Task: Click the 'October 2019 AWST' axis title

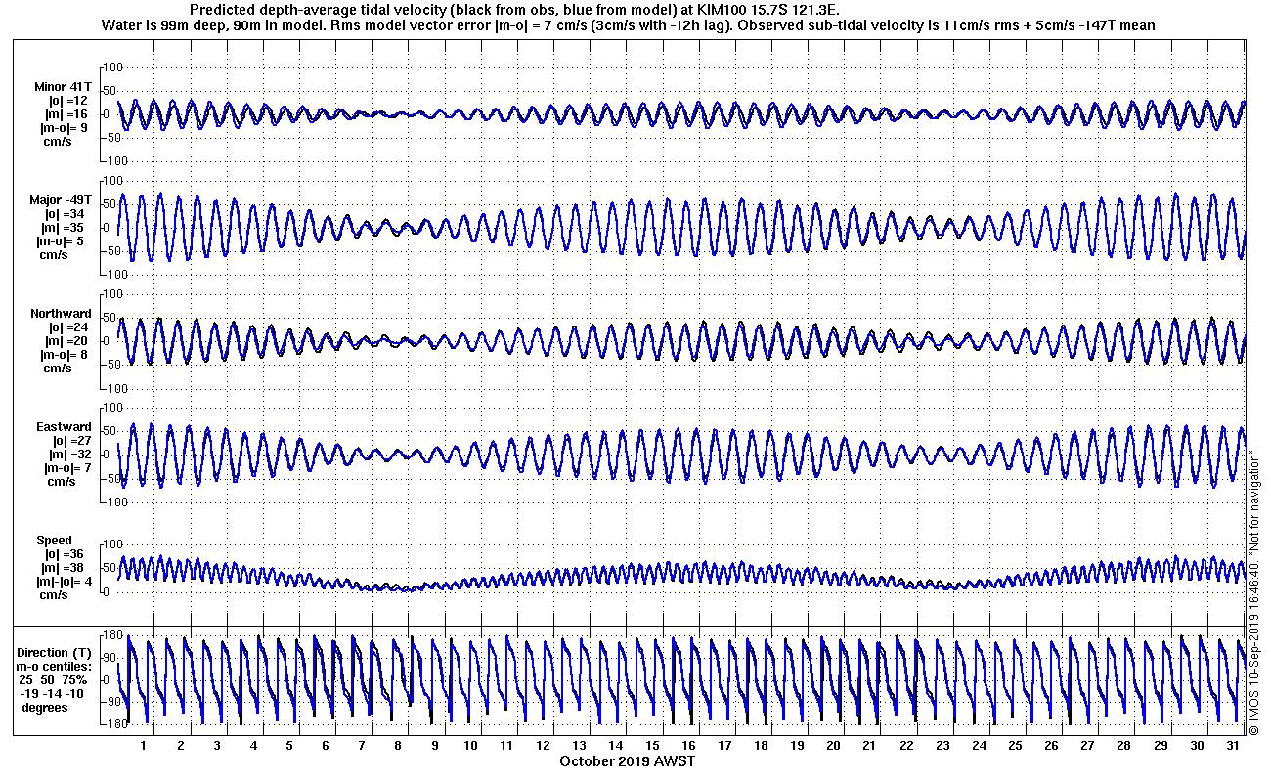Action: point(628,760)
